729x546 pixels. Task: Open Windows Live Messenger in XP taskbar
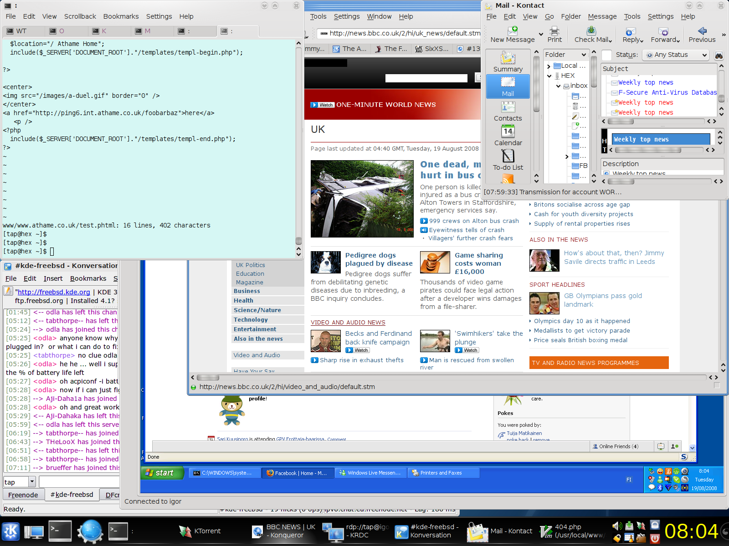coord(371,473)
